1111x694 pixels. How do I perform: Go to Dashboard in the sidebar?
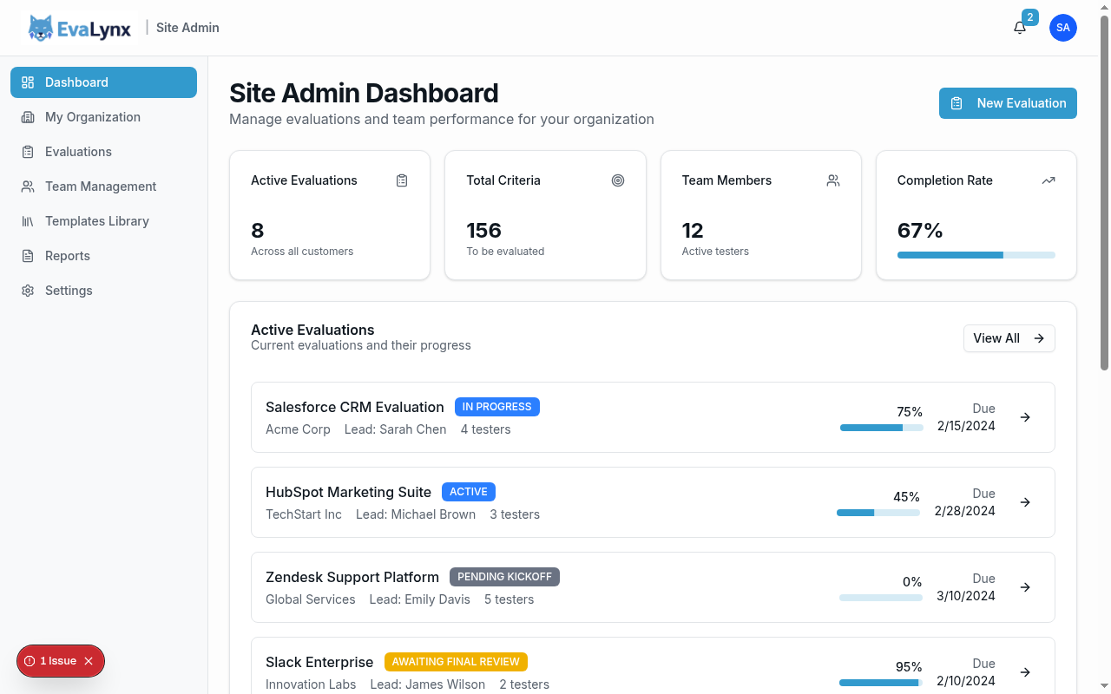(x=103, y=82)
